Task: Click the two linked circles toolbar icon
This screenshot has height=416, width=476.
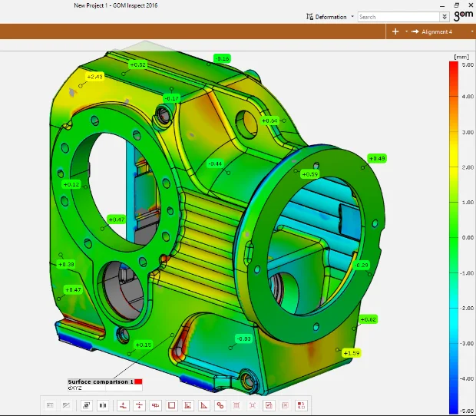Action: pyautogui.click(x=220, y=404)
